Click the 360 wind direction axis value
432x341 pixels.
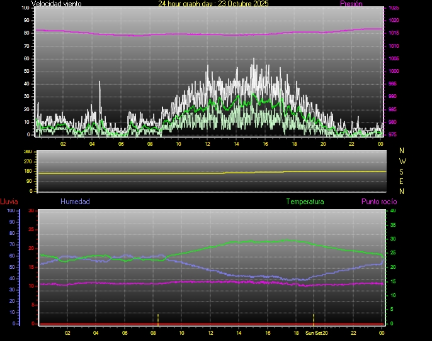coord(27,152)
